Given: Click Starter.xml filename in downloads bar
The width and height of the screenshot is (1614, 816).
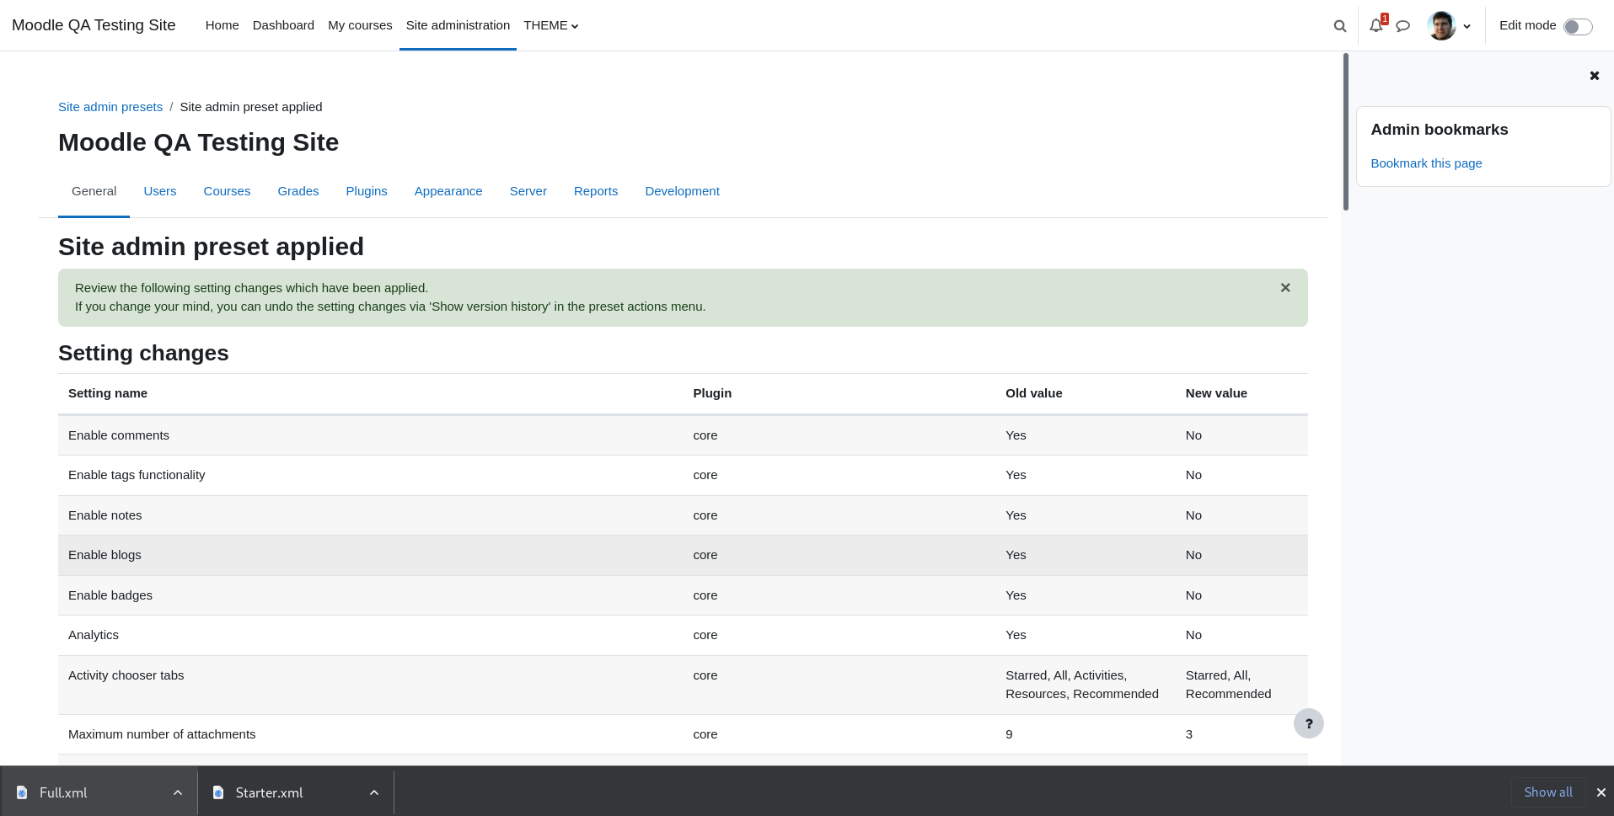Looking at the screenshot, I should [269, 792].
